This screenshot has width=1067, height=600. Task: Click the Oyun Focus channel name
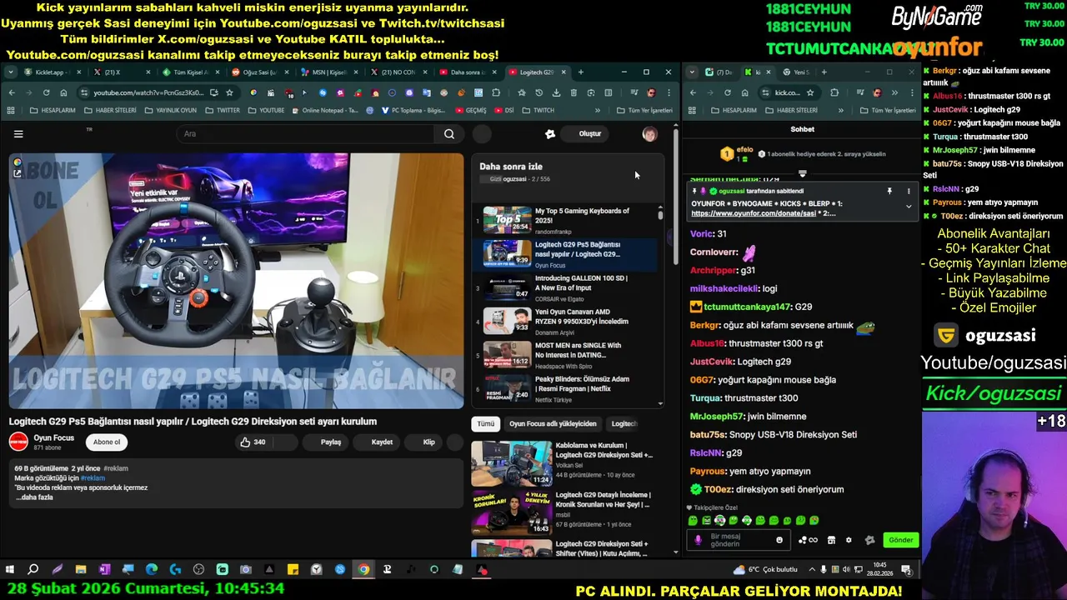click(x=53, y=437)
